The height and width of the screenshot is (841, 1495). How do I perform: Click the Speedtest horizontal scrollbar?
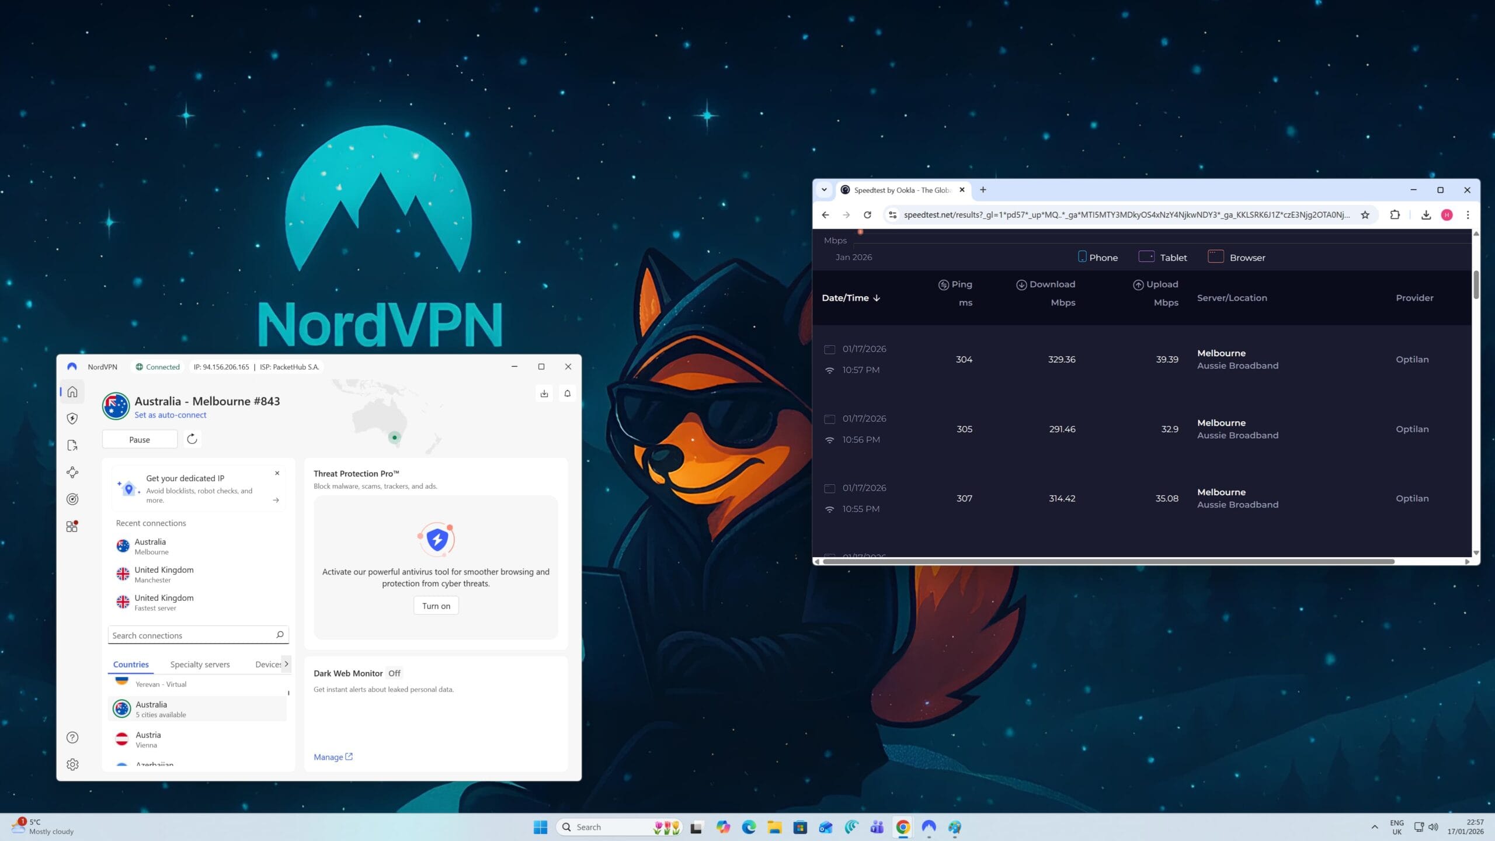[1108, 561]
